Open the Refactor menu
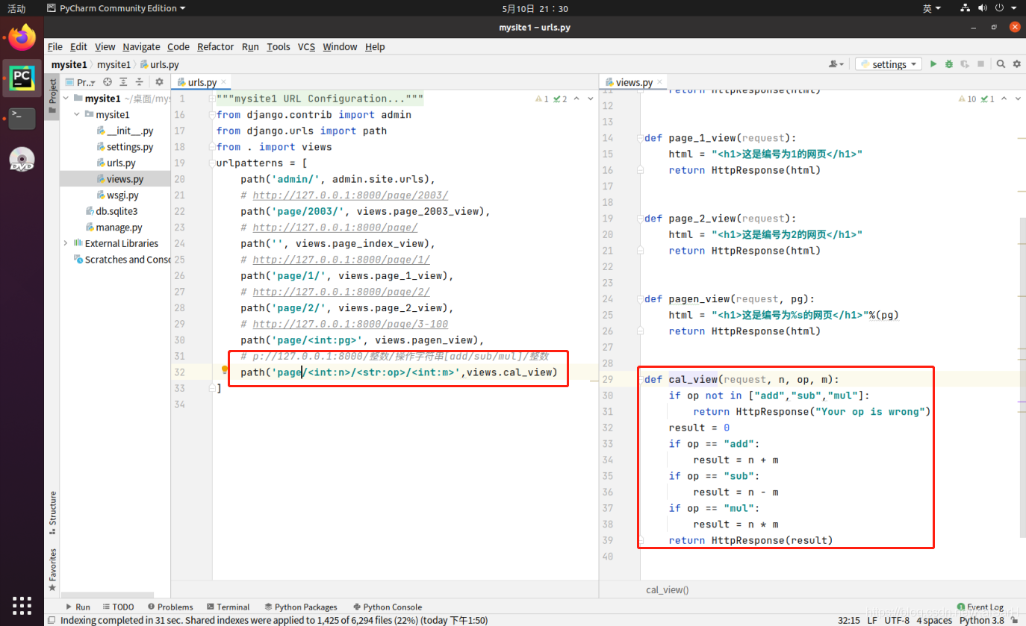The image size is (1026, 626). coord(215,46)
